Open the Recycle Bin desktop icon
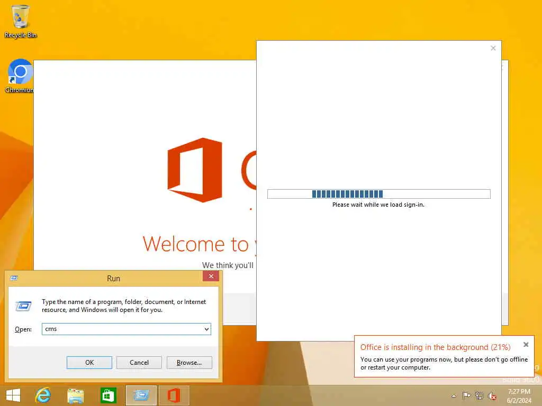The width and height of the screenshot is (542, 406). coord(21,21)
